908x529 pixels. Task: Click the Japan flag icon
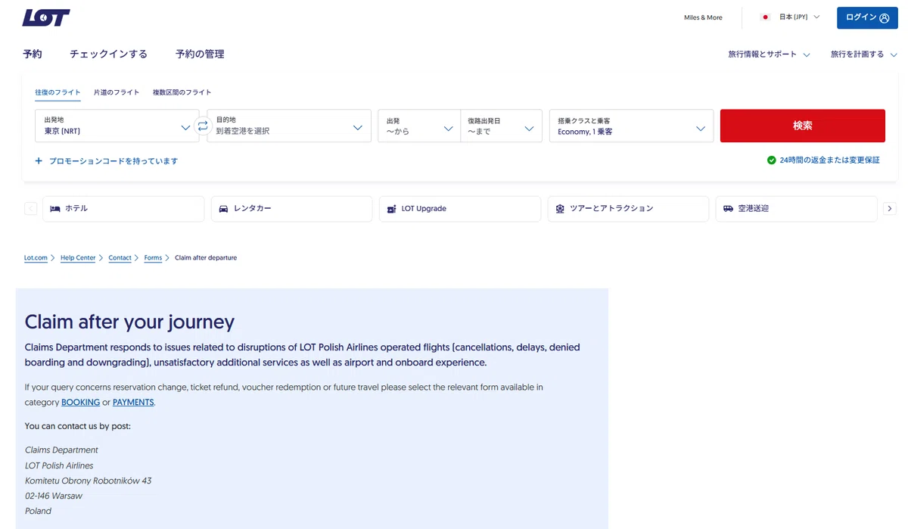pyautogui.click(x=766, y=17)
